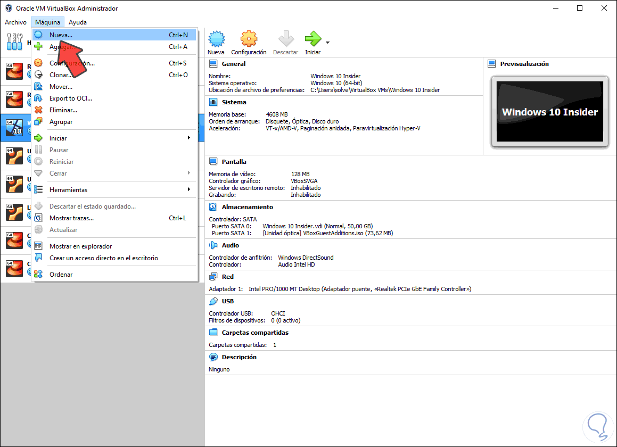Click the Red network icon
Screen dimensions: 617x447
(x=213, y=277)
